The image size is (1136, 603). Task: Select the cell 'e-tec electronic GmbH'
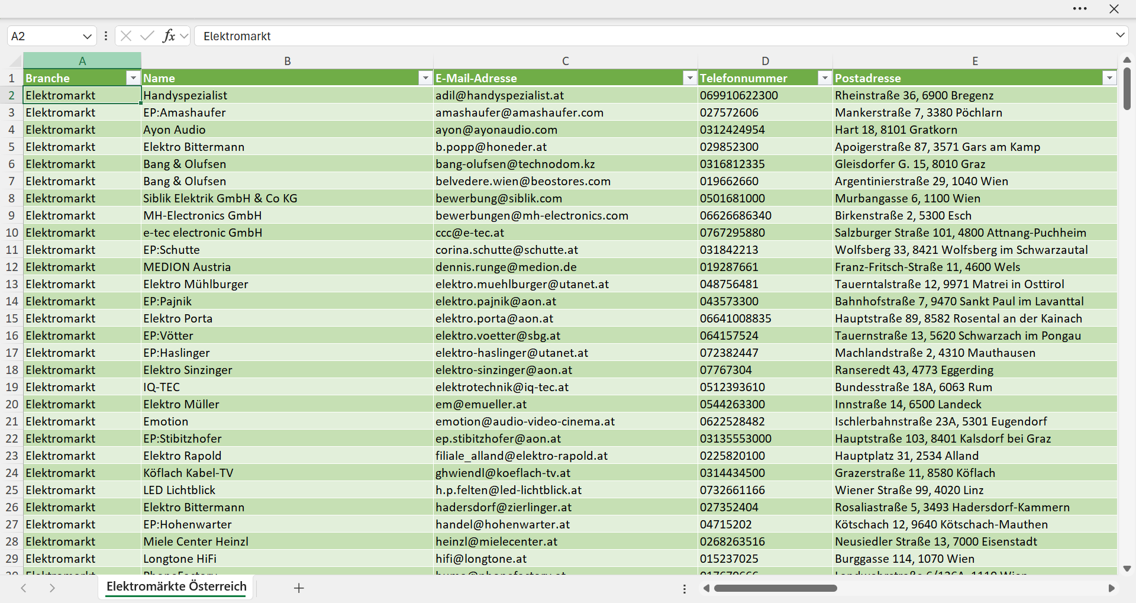click(288, 233)
